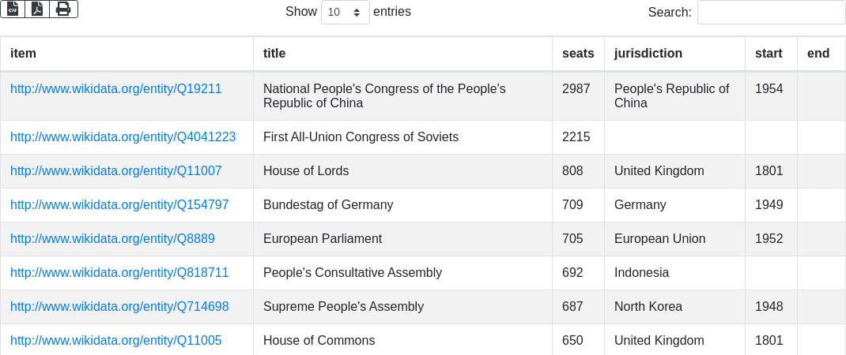Open the Q4041223 entity link
The height and width of the screenshot is (355, 846).
[123, 137]
